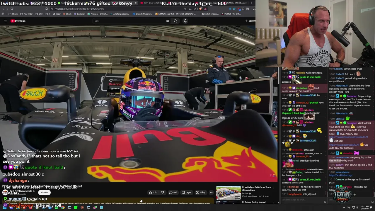The height and width of the screenshot is (211, 375).
Task: Open the on-screen keyboard in search box
Action: tap(168, 21)
